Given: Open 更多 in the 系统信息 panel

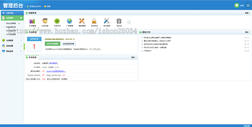Looking at the screenshot, I should click(x=134, y=57).
